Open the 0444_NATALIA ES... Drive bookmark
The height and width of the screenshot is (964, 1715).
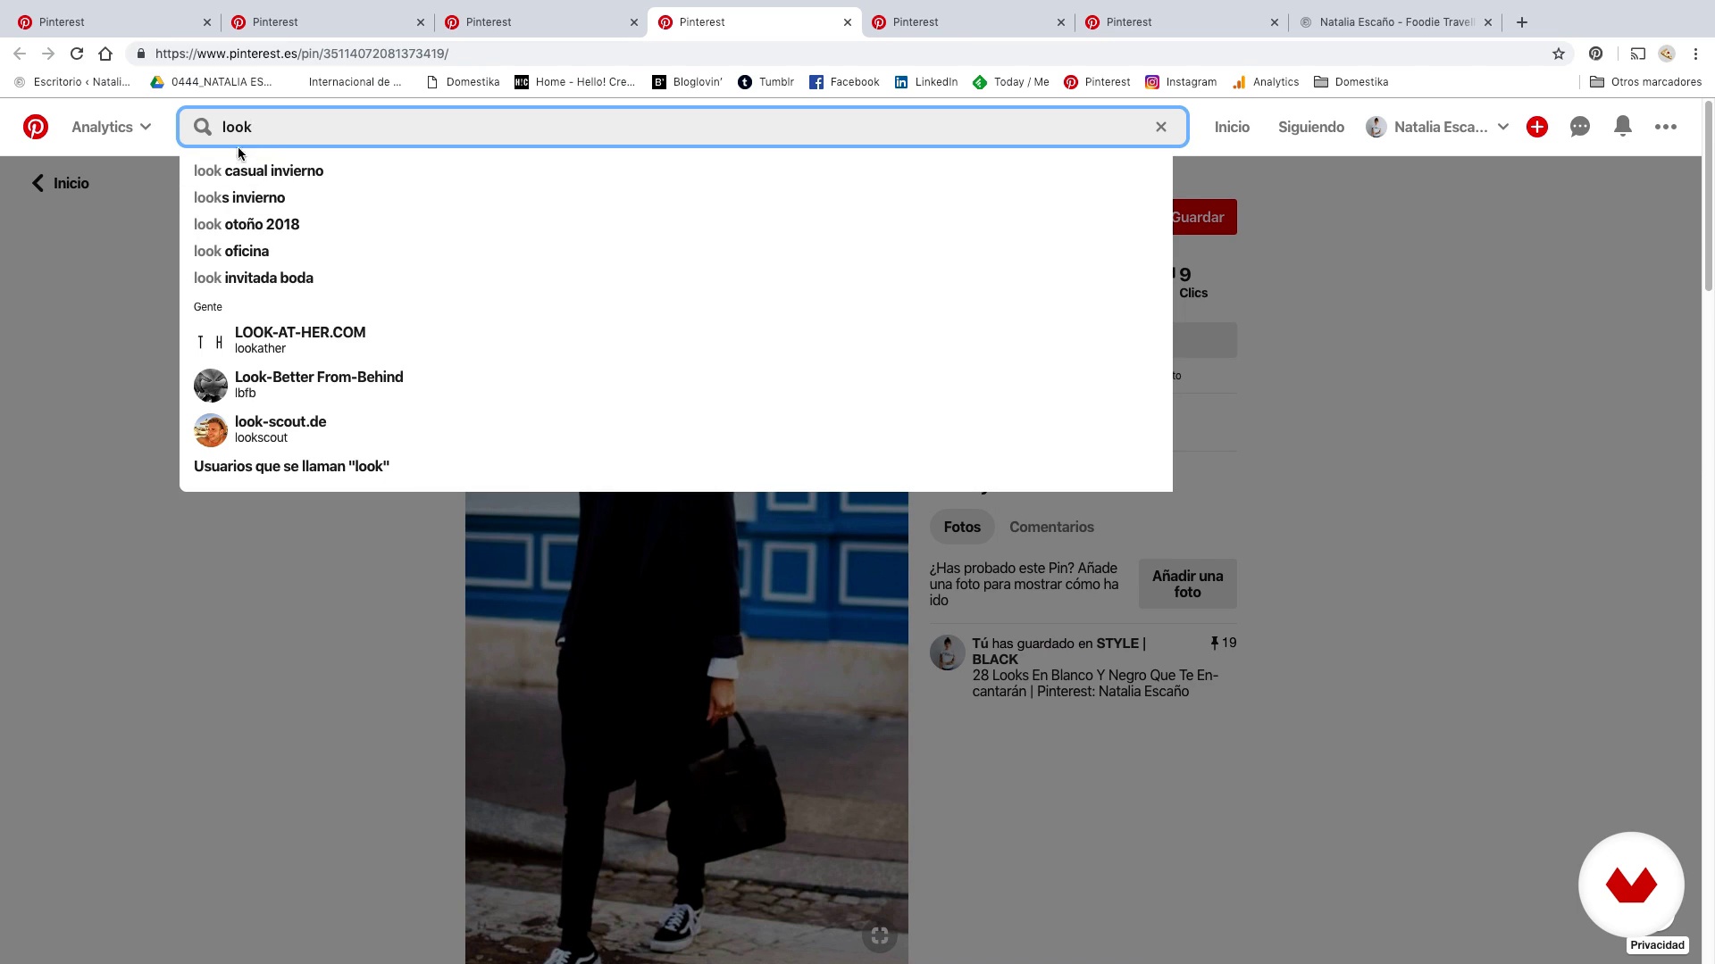(x=211, y=82)
